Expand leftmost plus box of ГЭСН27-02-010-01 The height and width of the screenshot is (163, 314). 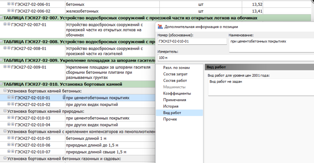(9, 97)
